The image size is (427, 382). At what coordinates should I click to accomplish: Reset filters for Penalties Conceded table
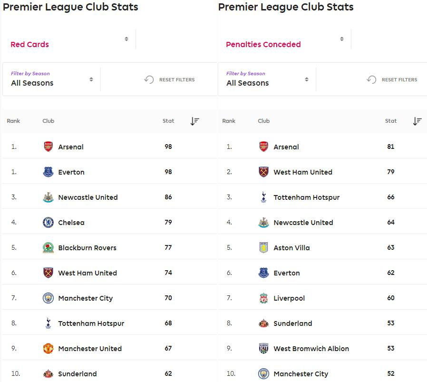[392, 79]
